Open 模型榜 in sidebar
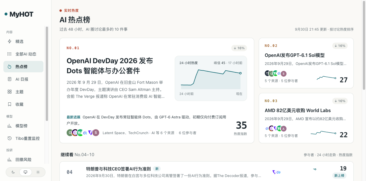 pos(23,126)
